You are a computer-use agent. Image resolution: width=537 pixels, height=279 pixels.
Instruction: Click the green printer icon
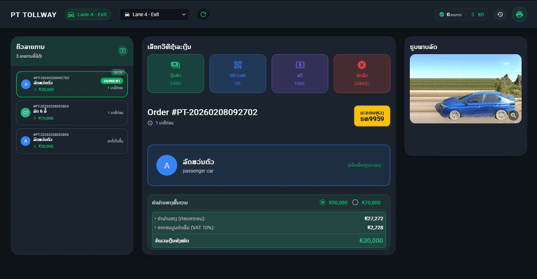(x=519, y=14)
